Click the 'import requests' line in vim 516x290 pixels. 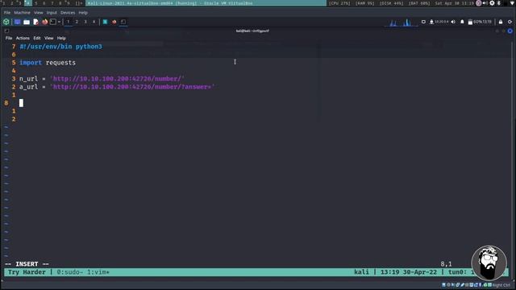pyautogui.click(x=48, y=63)
